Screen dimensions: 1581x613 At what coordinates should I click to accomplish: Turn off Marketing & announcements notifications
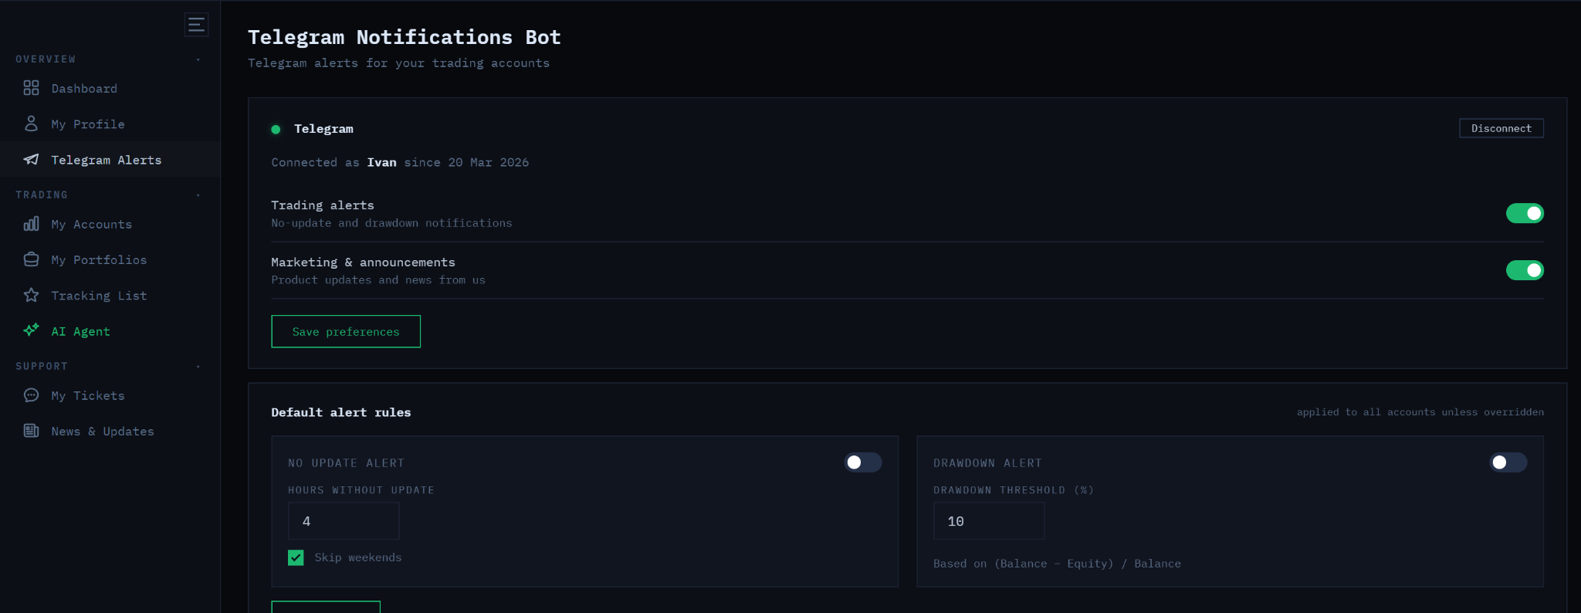pos(1525,270)
